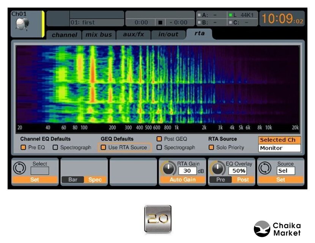The height and width of the screenshot is (243, 315).
Task: Adjust the RTA Gain knob
Action: (168, 168)
